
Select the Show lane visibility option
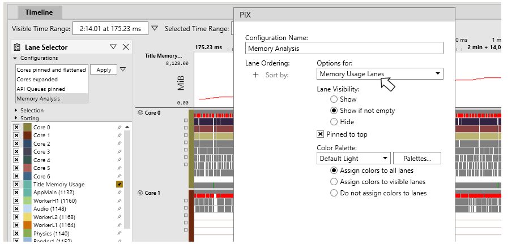pos(334,99)
